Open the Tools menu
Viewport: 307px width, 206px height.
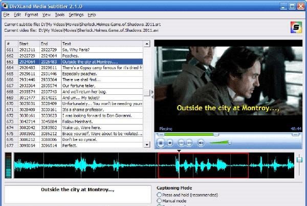(x=60, y=15)
